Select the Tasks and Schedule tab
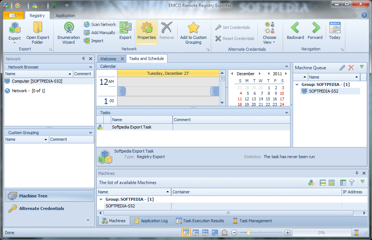The height and width of the screenshot is (240, 372). 146,59
